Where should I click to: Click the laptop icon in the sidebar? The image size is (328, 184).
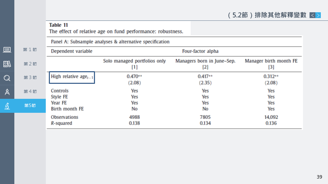(7, 50)
